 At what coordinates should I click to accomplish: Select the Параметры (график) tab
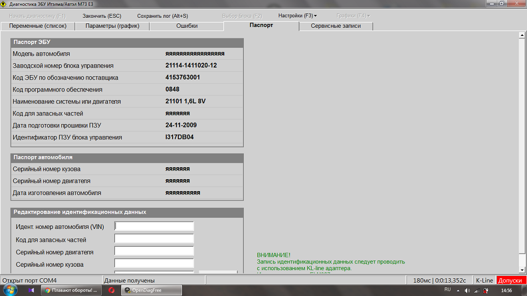point(113,26)
